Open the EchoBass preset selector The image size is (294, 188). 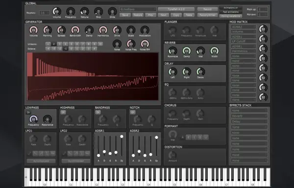(x=138, y=9)
